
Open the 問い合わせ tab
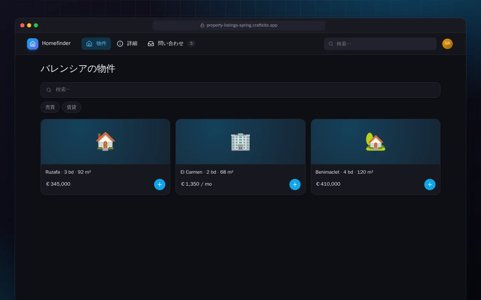point(171,43)
